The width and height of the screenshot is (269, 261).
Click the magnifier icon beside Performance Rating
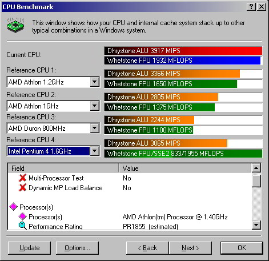(x=22, y=226)
